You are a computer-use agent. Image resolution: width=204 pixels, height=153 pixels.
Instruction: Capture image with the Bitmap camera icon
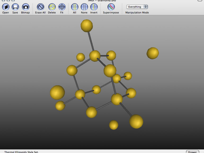click(25, 7)
